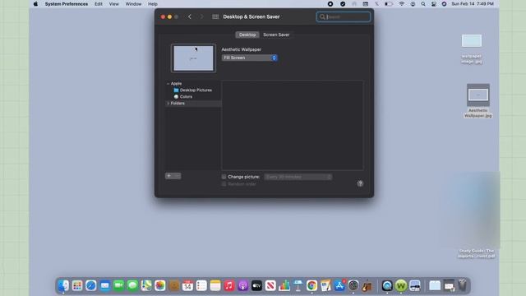Open the View menu
Image resolution: width=526 pixels, height=296 pixels.
(x=113, y=4)
